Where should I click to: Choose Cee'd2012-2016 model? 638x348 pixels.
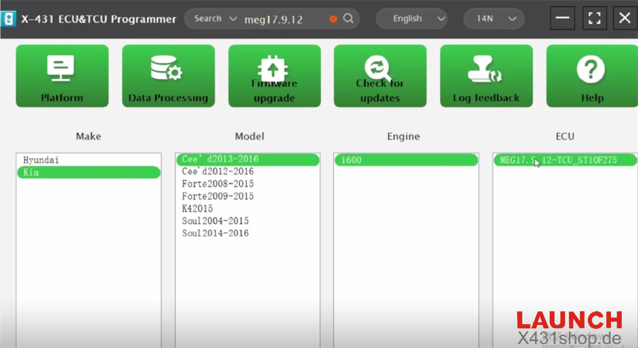point(217,172)
